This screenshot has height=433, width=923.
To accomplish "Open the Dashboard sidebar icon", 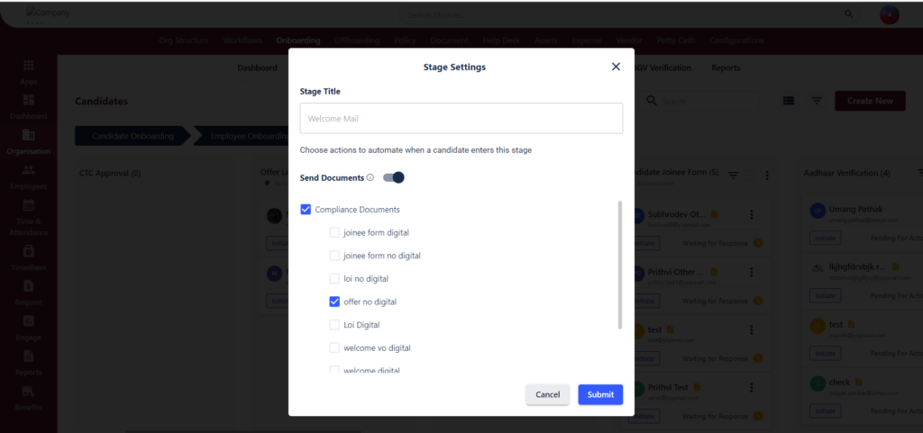I will tap(28, 100).
